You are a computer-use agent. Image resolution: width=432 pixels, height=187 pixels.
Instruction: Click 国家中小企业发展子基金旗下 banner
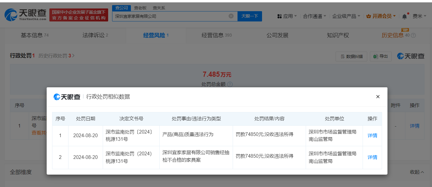pos(79,15)
